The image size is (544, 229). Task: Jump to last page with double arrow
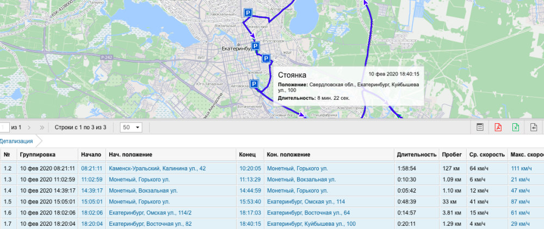pos(42,128)
